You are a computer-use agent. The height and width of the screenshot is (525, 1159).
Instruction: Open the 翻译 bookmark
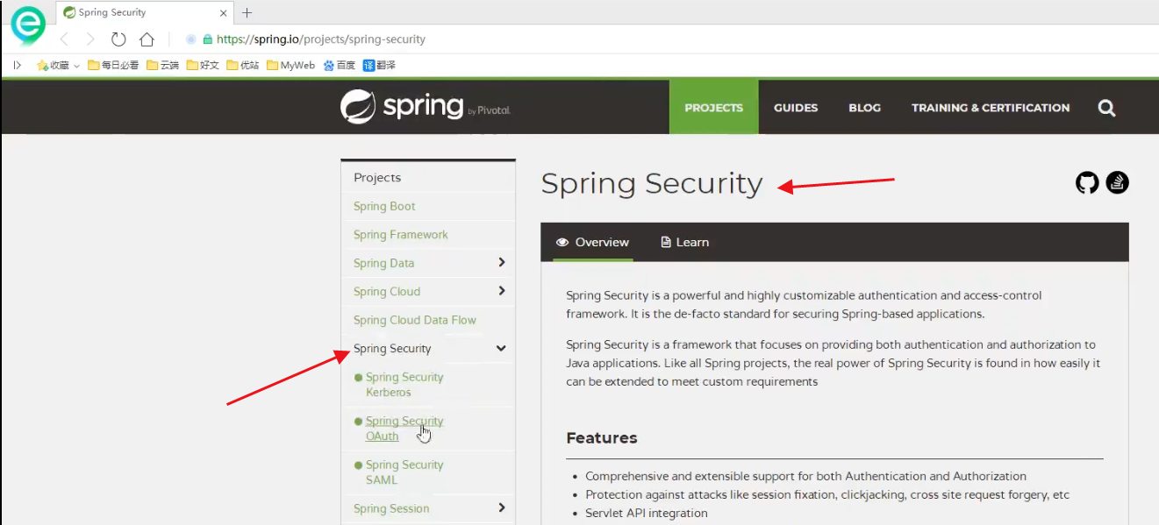pos(379,65)
